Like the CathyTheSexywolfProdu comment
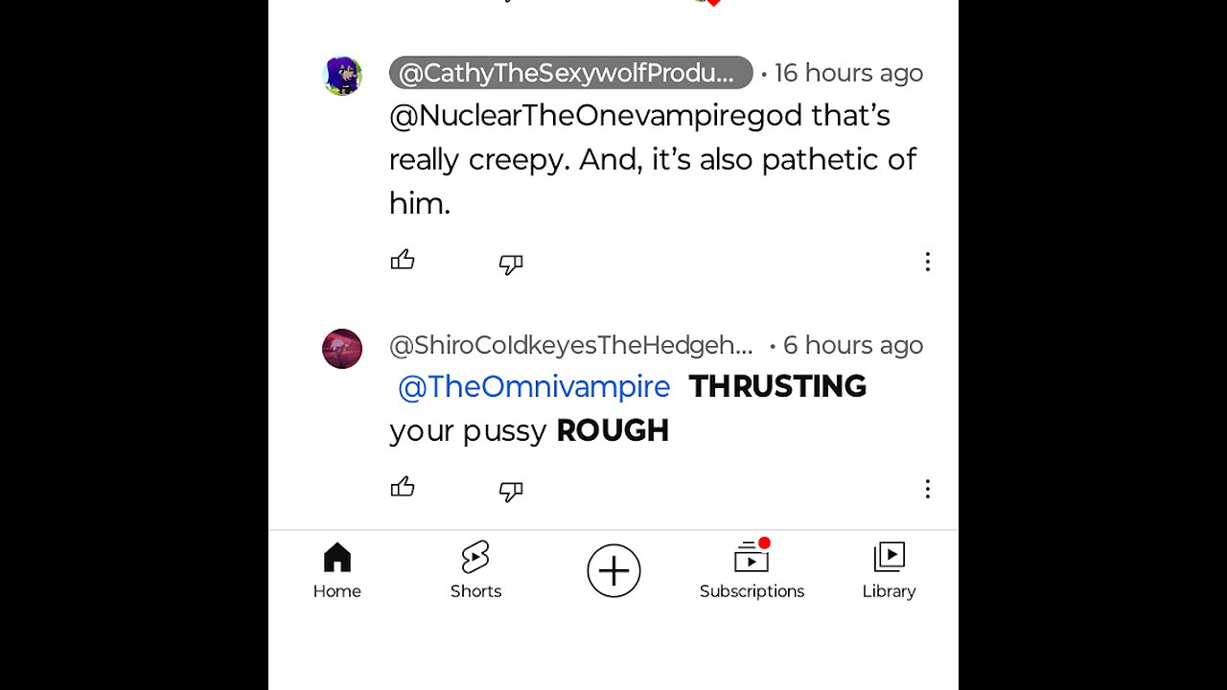The width and height of the screenshot is (1227, 690). pos(403,261)
